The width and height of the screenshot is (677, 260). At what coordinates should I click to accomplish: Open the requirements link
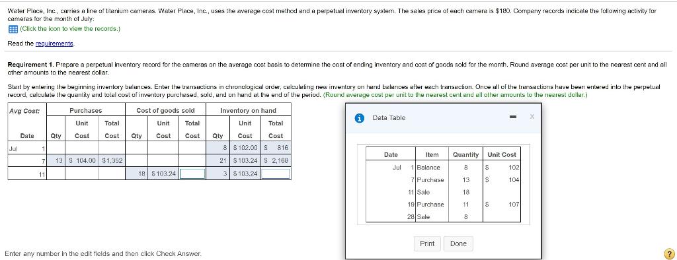pyautogui.click(x=54, y=44)
